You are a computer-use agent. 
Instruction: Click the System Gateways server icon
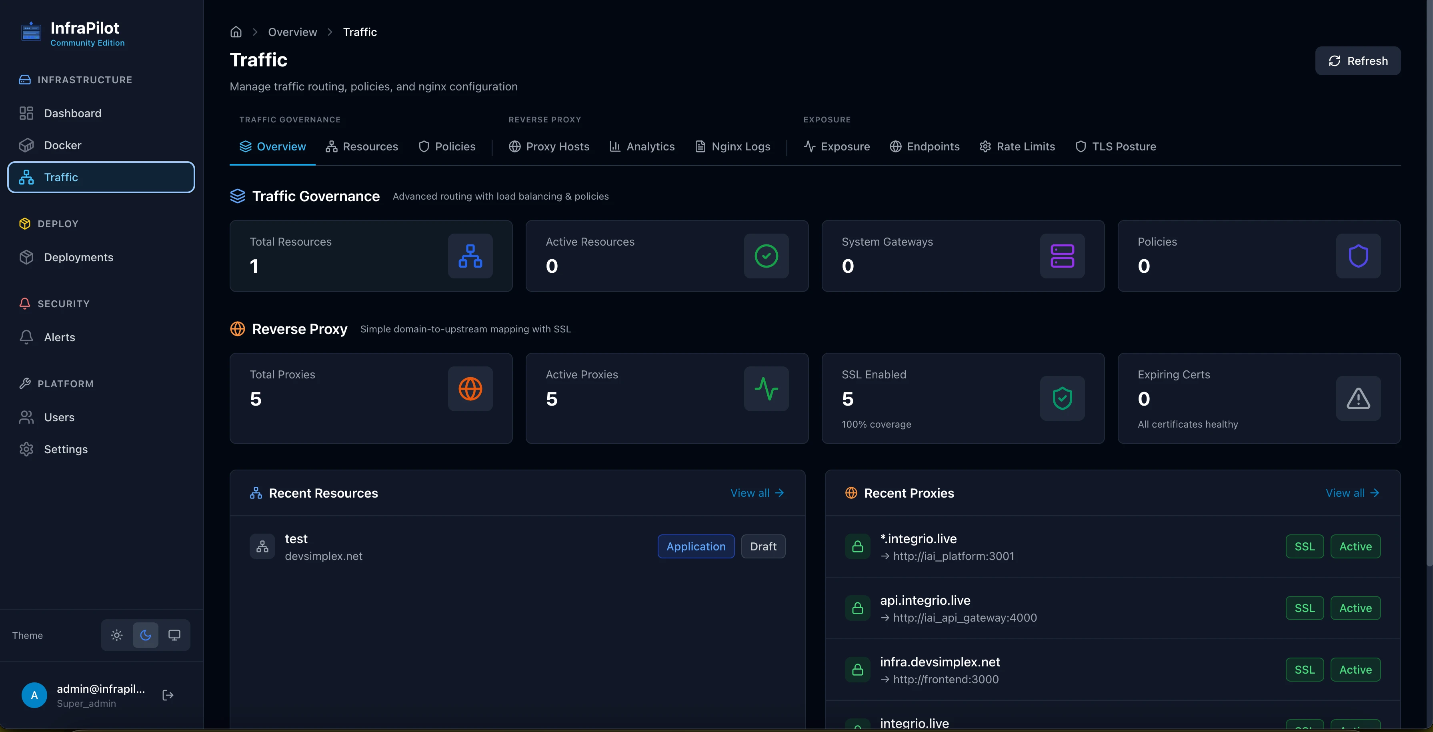1062,256
